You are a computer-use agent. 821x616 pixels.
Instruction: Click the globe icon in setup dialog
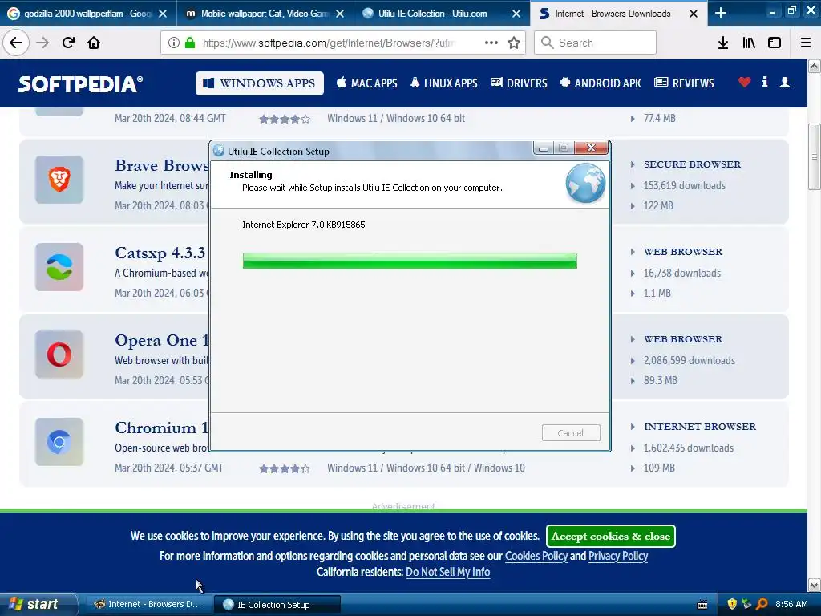coord(585,184)
